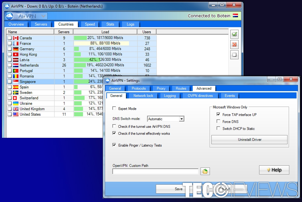Click the select-all green checkmark icon beside country list
Viewport: 302px width, 202px height.
[234, 35]
